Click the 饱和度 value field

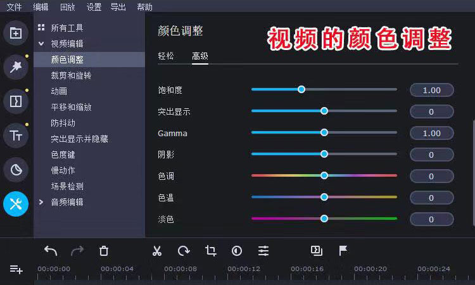click(431, 90)
